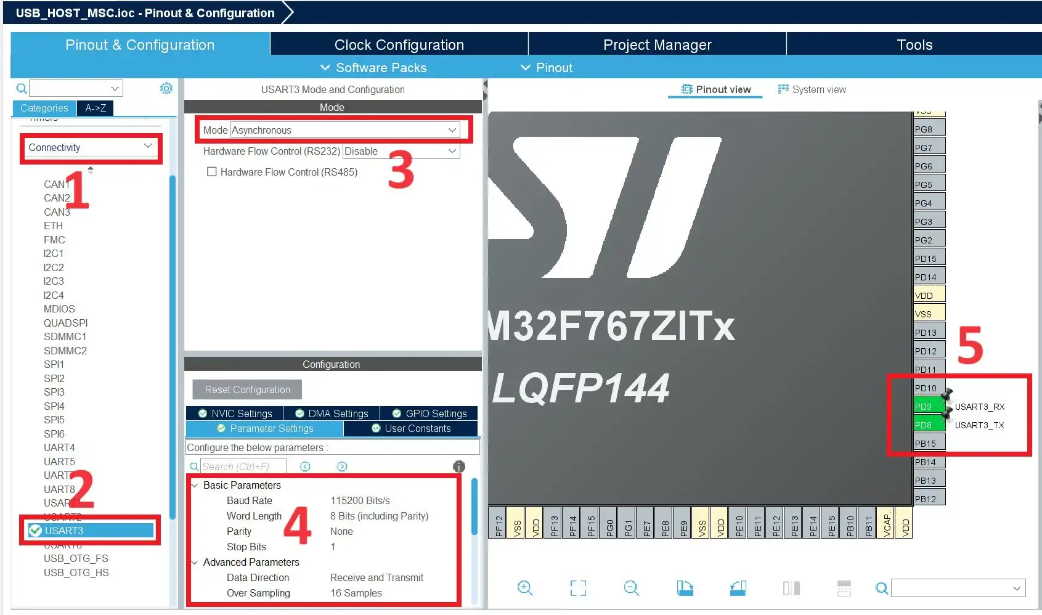This screenshot has width=1042, height=615.
Task: Fit the chip view to the window
Action: [x=578, y=588]
